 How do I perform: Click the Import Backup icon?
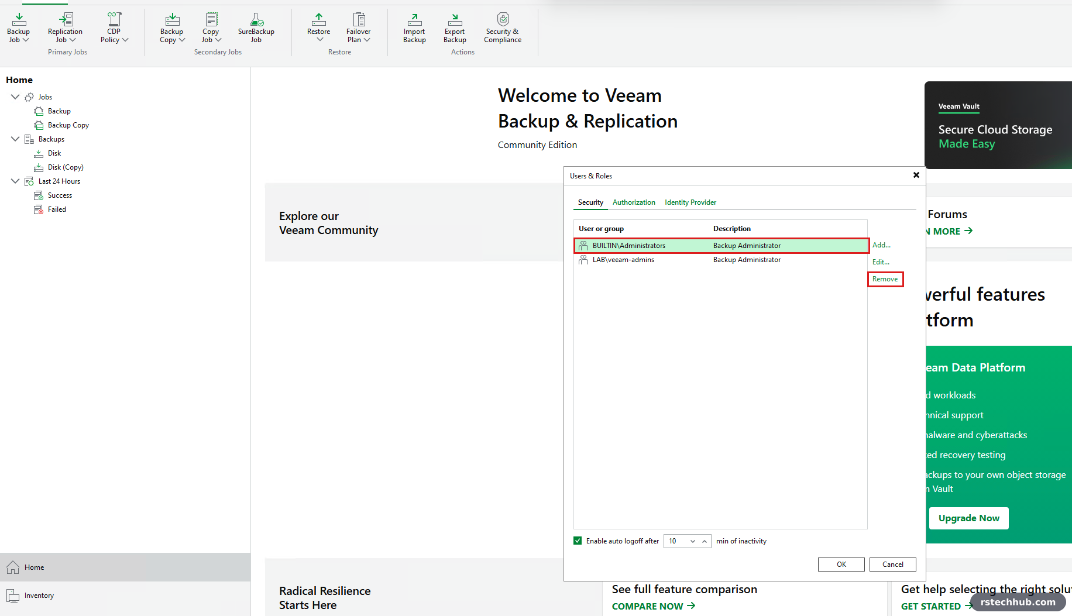point(414,28)
